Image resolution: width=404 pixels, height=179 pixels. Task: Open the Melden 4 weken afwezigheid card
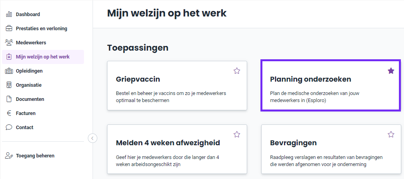(177, 149)
